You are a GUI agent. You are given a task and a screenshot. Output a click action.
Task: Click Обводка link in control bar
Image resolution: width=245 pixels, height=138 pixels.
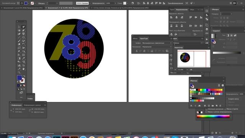point(41,3)
